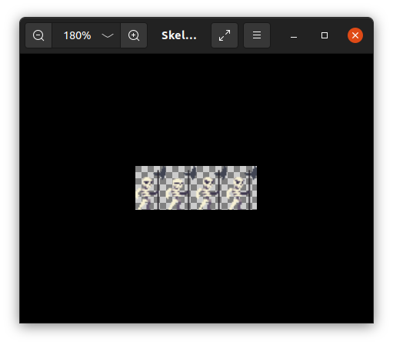Viewport: 393px width, 345px height.
Task: Minimize the image viewer window
Action: [294, 35]
